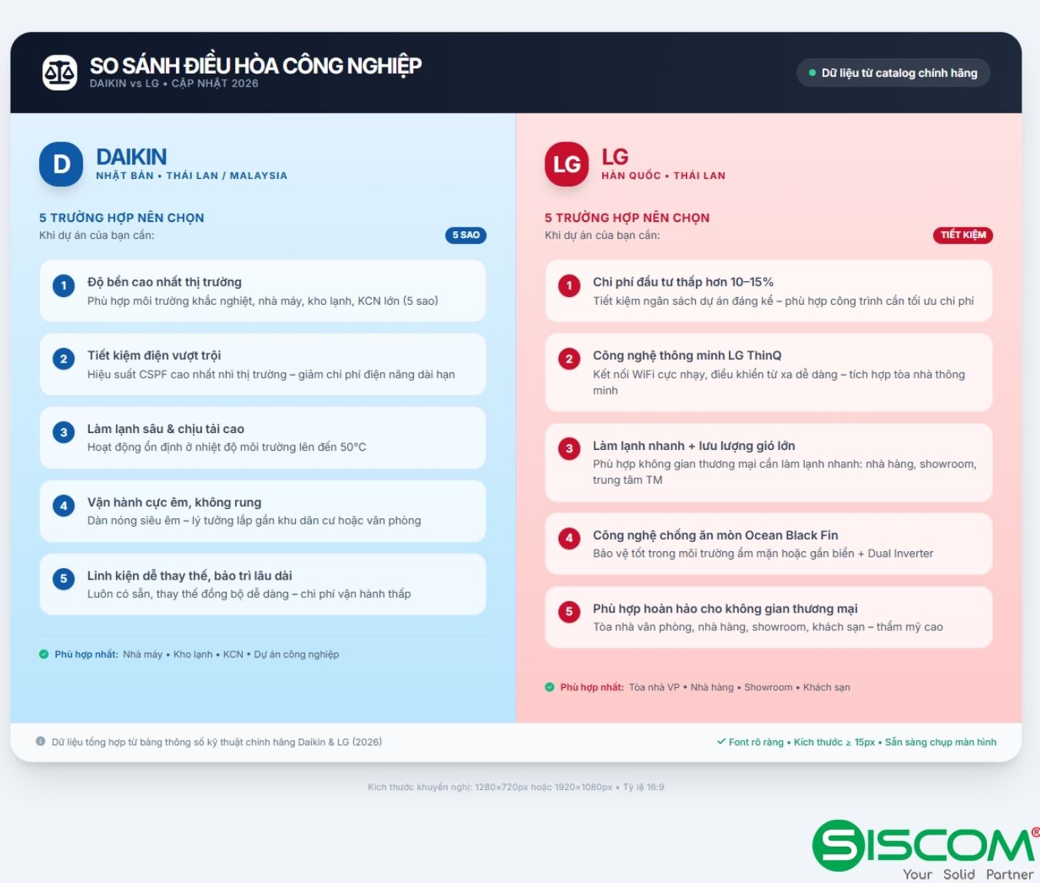Screen dimensions: 1040x883
Task: Click the checkmark before 'Font rõ ràng'
Action: coord(721,742)
